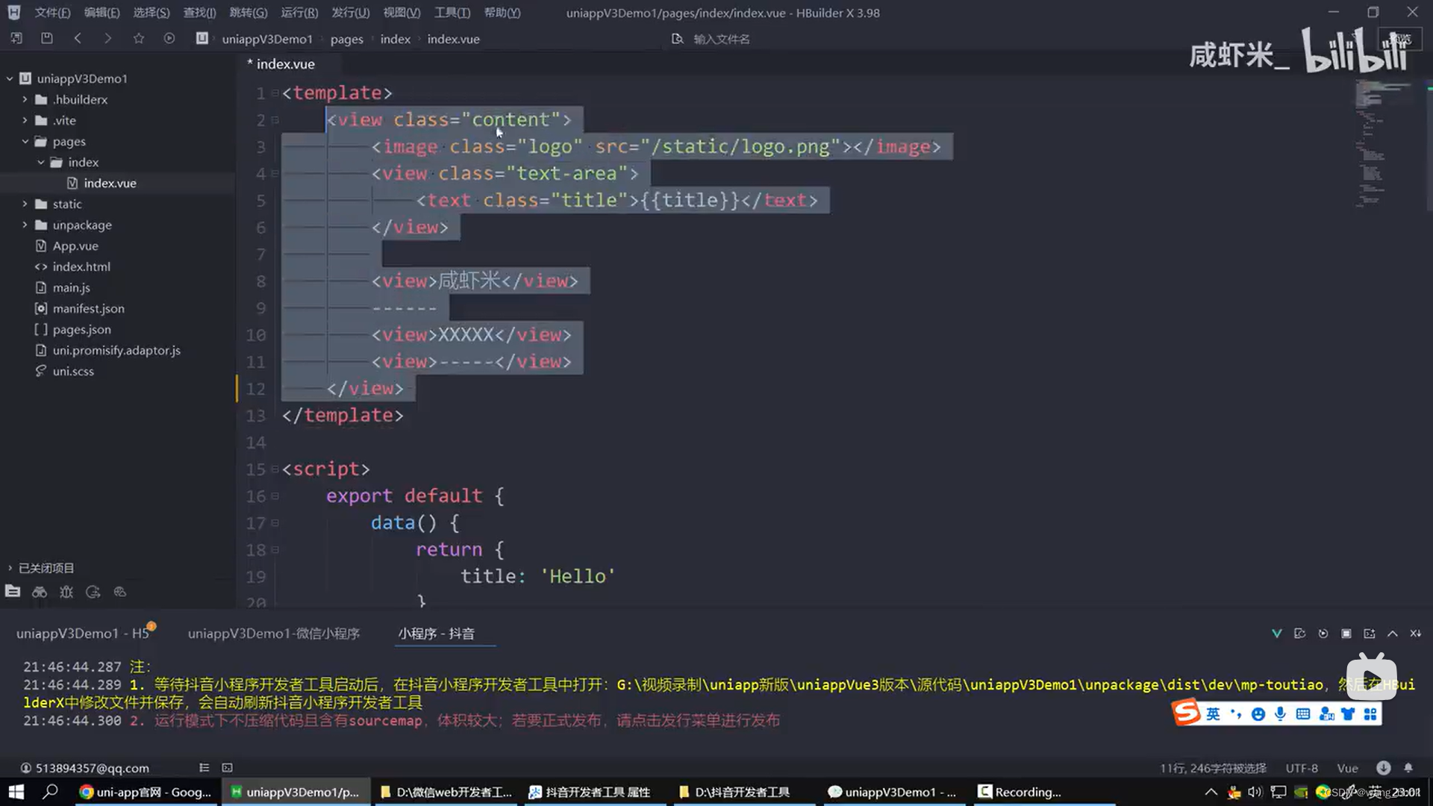
Task: Click the rerun icon in console toolbar
Action: coord(1323,634)
